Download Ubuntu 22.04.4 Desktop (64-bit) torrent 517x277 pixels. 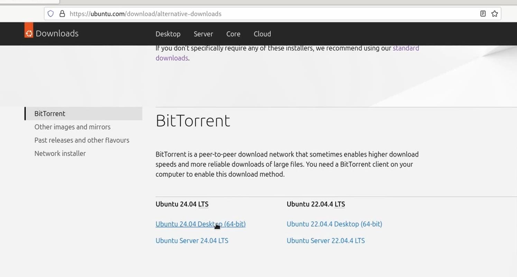(334, 224)
